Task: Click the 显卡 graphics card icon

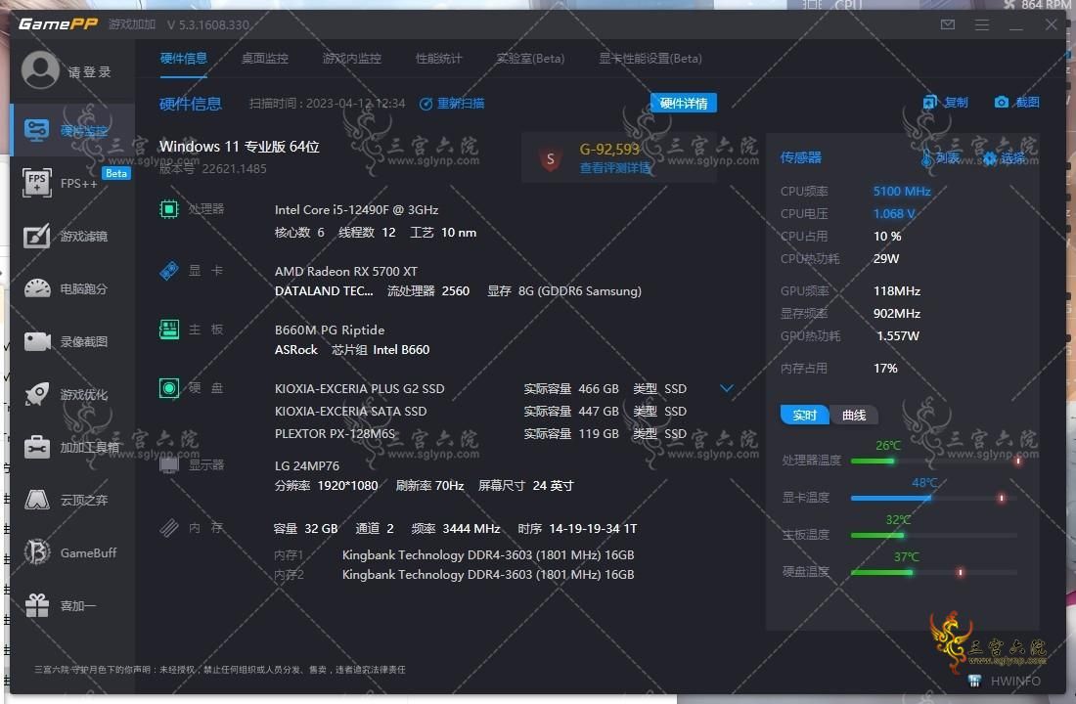Action: (x=169, y=270)
